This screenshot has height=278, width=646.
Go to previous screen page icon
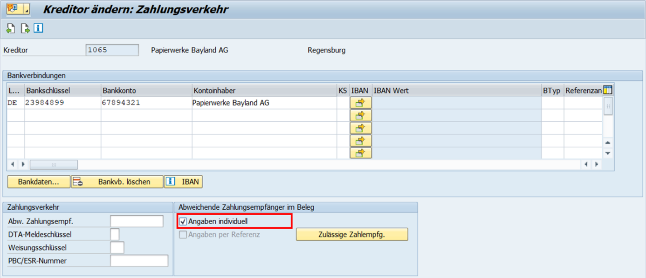(x=11, y=29)
